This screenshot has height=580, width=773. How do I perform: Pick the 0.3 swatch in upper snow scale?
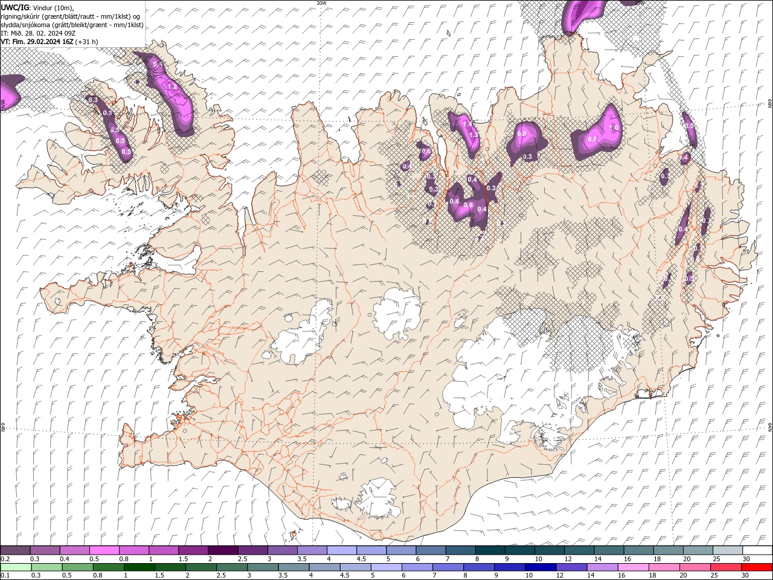tap(45, 550)
